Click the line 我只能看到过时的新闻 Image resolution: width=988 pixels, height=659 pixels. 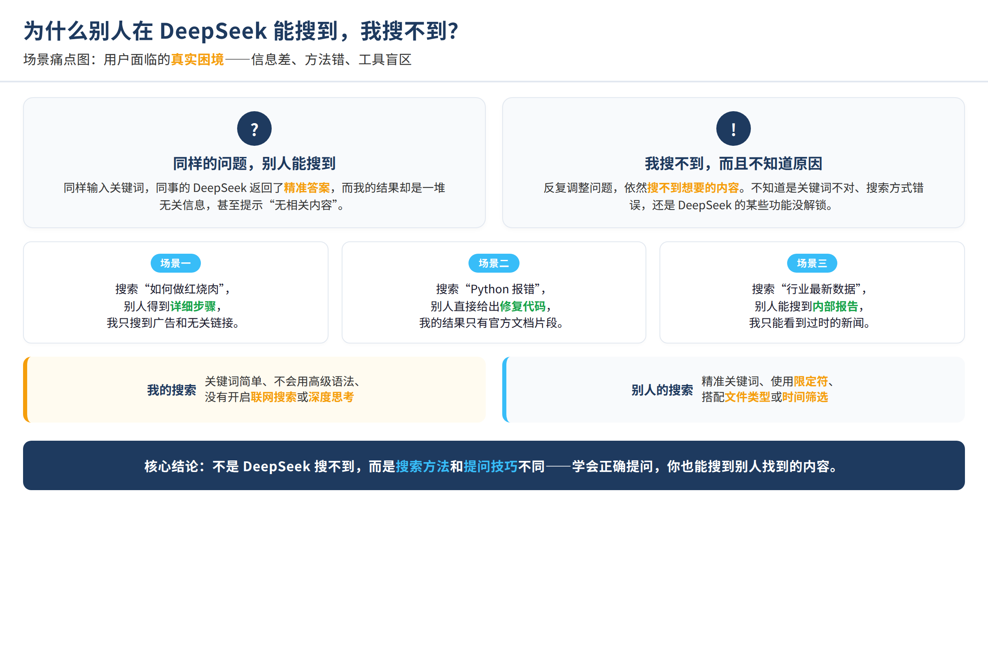[809, 323]
